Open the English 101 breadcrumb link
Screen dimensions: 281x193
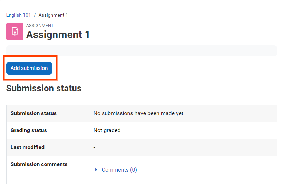click(x=18, y=15)
